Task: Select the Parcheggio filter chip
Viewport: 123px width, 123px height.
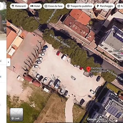Action: 105,6
